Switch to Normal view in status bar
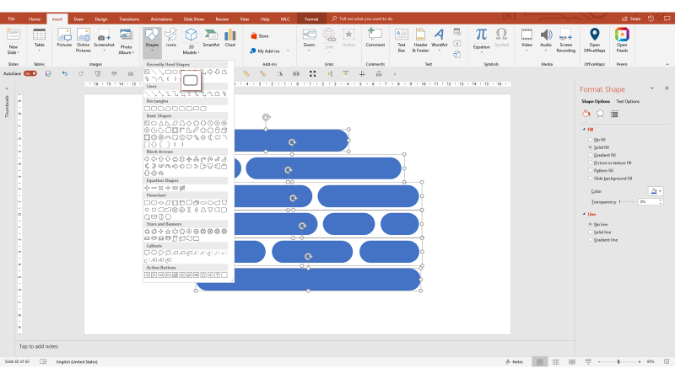 pos(539,362)
